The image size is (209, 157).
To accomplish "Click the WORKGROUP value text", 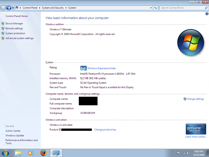I will 88,113.
